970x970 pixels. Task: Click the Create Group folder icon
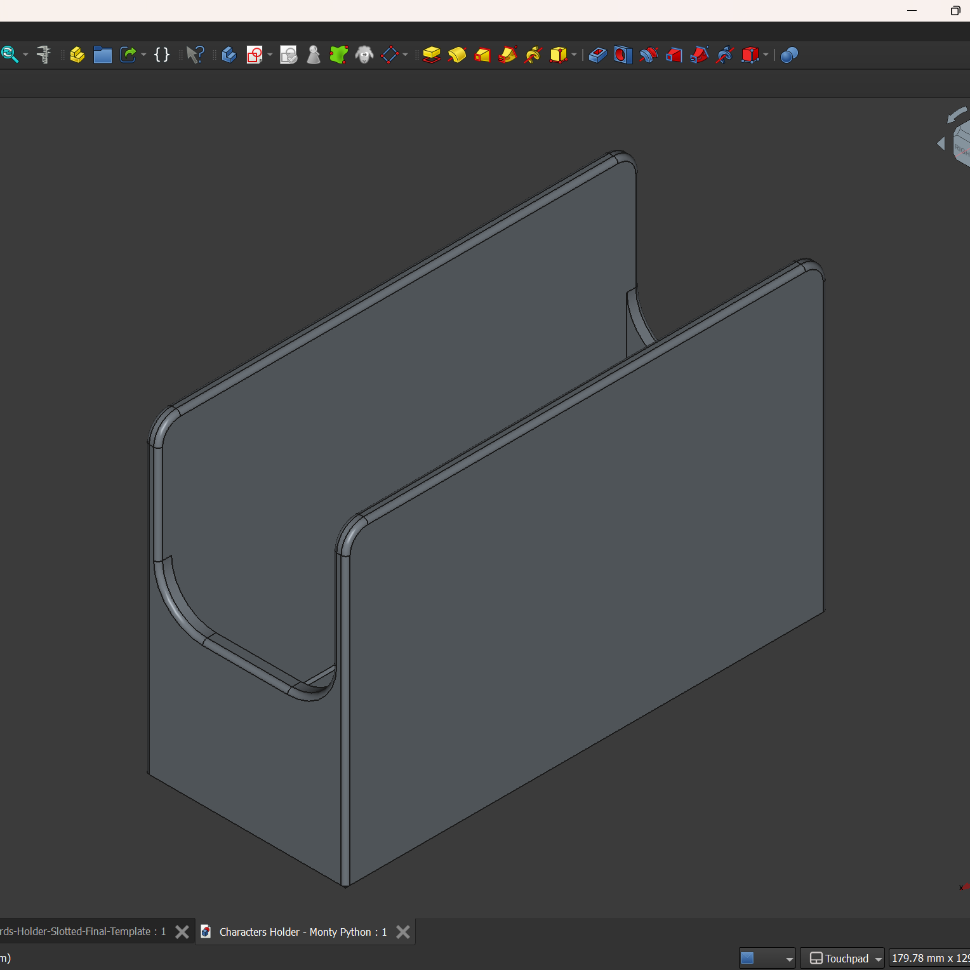102,55
